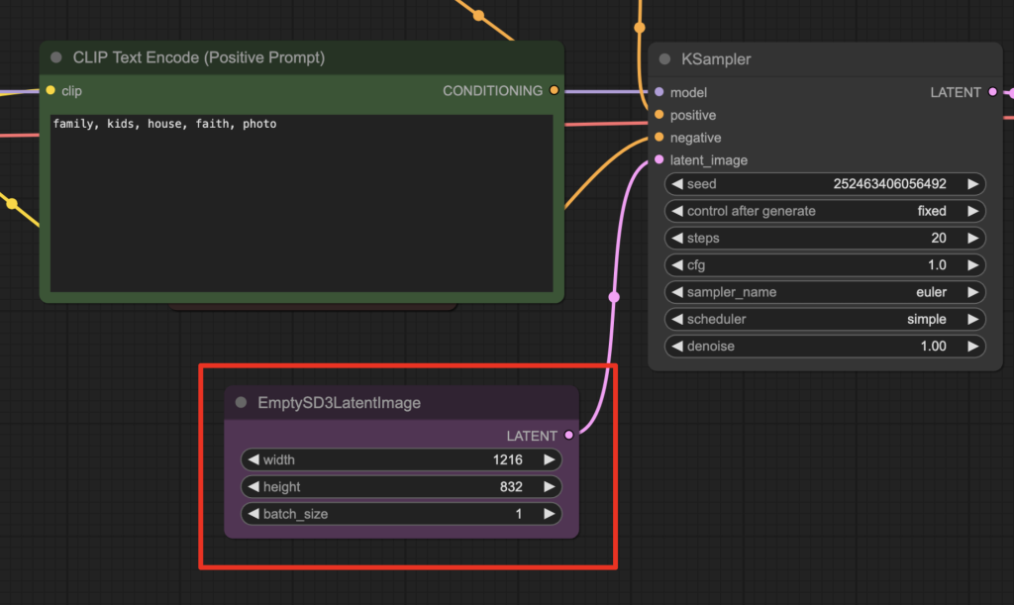
Task: Click the latent_image input socket
Action: [659, 159]
